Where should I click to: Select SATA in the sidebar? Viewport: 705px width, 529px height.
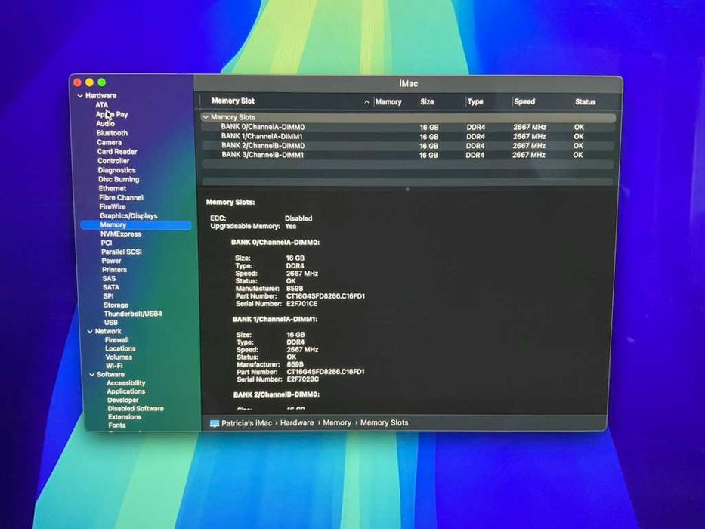point(111,287)
